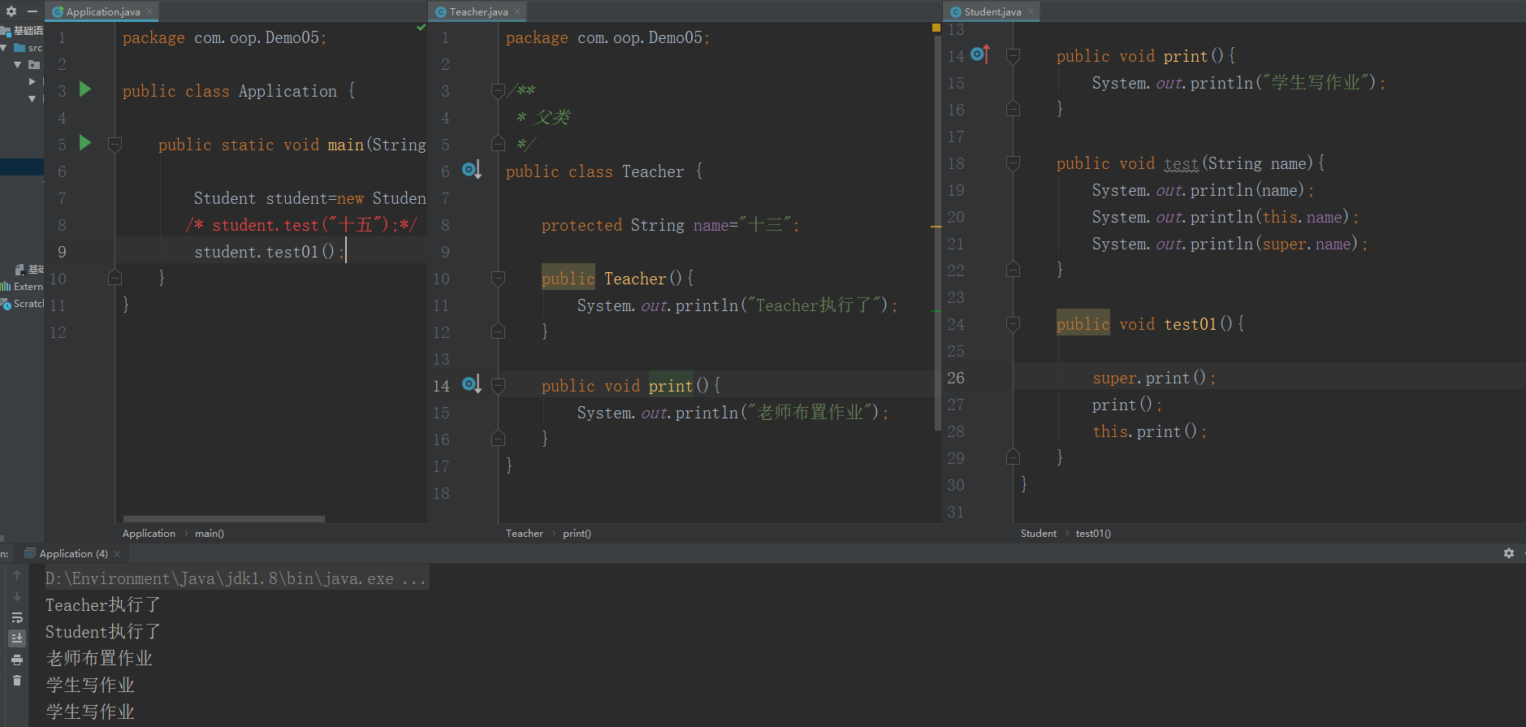Click Up the Stack Trace arrow in console
Viewport: 1526px width, 727px height.
click(17, 575)
